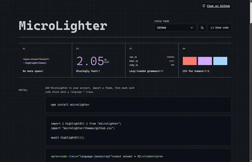252x162 pixels.
Task: Click the Show code button
Action: pyautogui.click(x=219, y=28)
